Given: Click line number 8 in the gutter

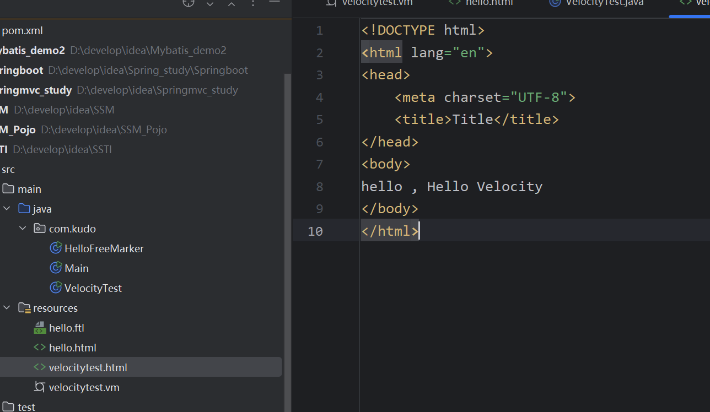Looking at the screenshot, I should (319, 187).
